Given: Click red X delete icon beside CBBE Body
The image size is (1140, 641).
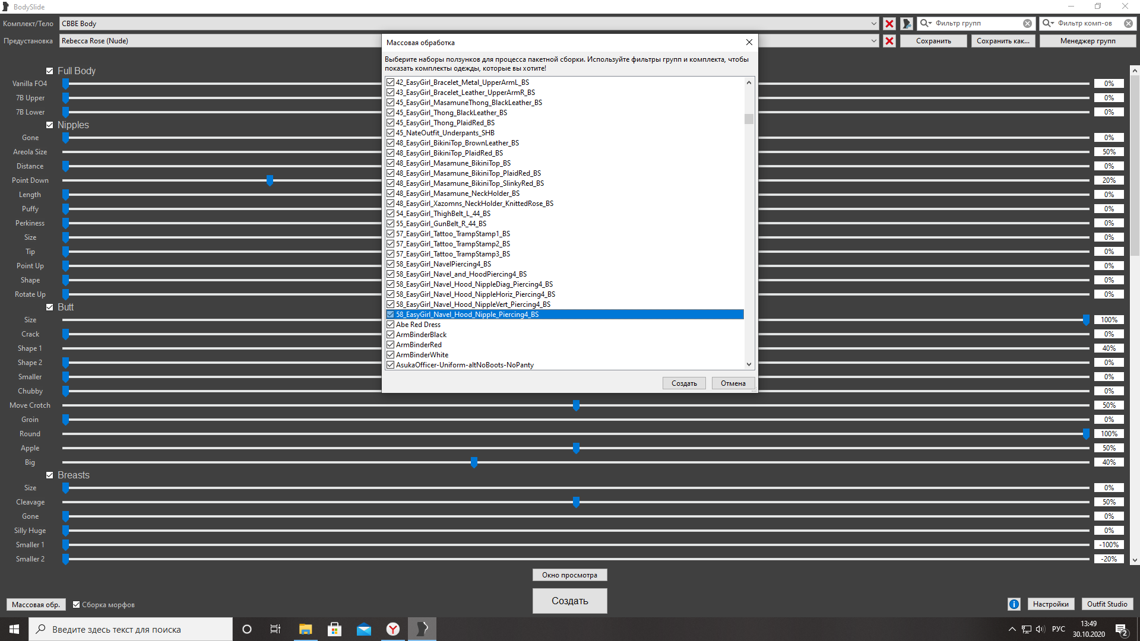Looking at the screenshot, I should (889, 24).
